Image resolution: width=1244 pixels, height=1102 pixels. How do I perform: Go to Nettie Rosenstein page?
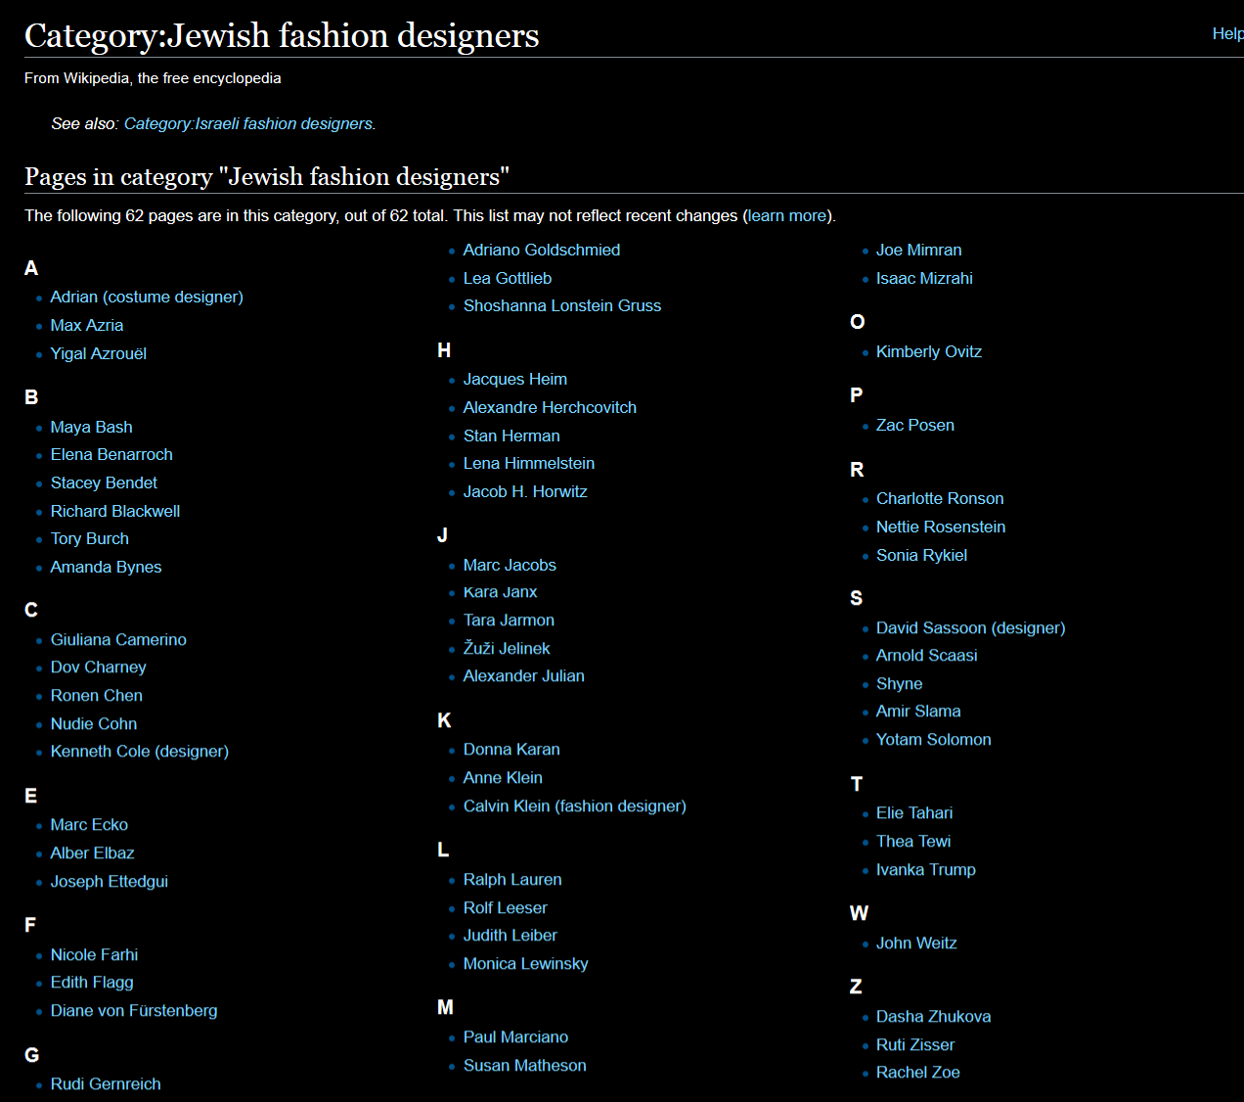[941, 527]
